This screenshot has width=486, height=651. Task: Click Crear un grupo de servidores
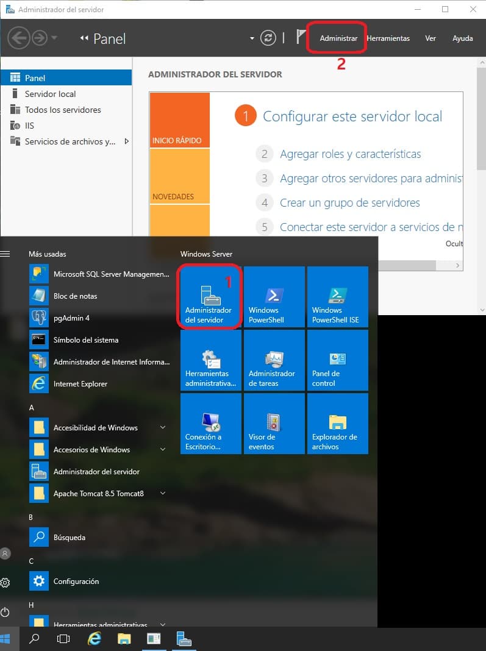pos(350,202)
